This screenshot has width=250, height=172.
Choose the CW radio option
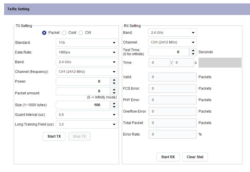click(81, 33)
